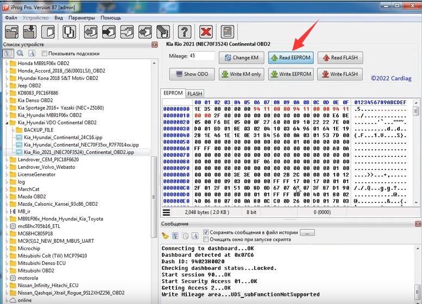422x304 pixels.
Task: Select Kia_Rio_2021_(NEC70F3524)_Continental_OBD2.ipp
Action: point(79,152)
